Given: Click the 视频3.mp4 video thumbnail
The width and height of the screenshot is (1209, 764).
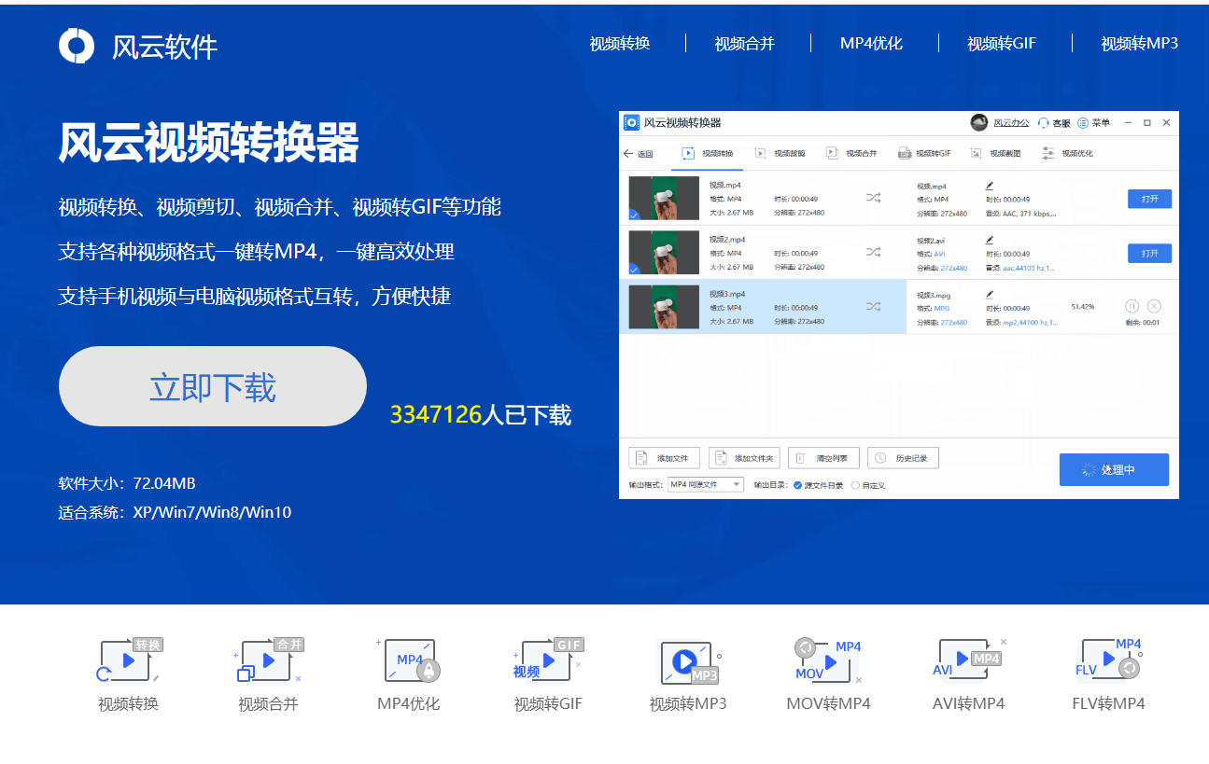Looking at the screenshot, I should point(664,307).
